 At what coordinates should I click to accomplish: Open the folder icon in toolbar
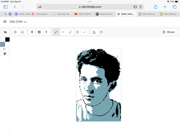[6, 32]
